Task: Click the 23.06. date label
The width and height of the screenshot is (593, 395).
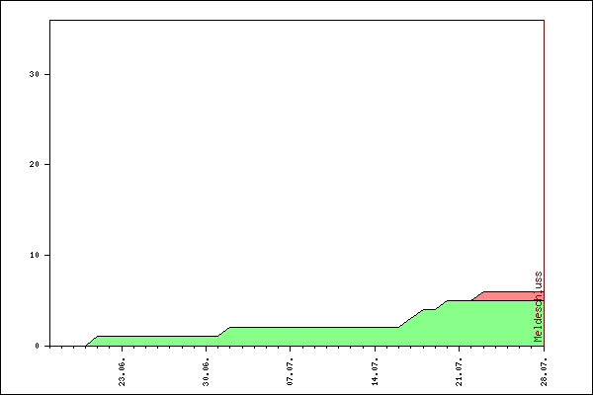Action: 122,367
